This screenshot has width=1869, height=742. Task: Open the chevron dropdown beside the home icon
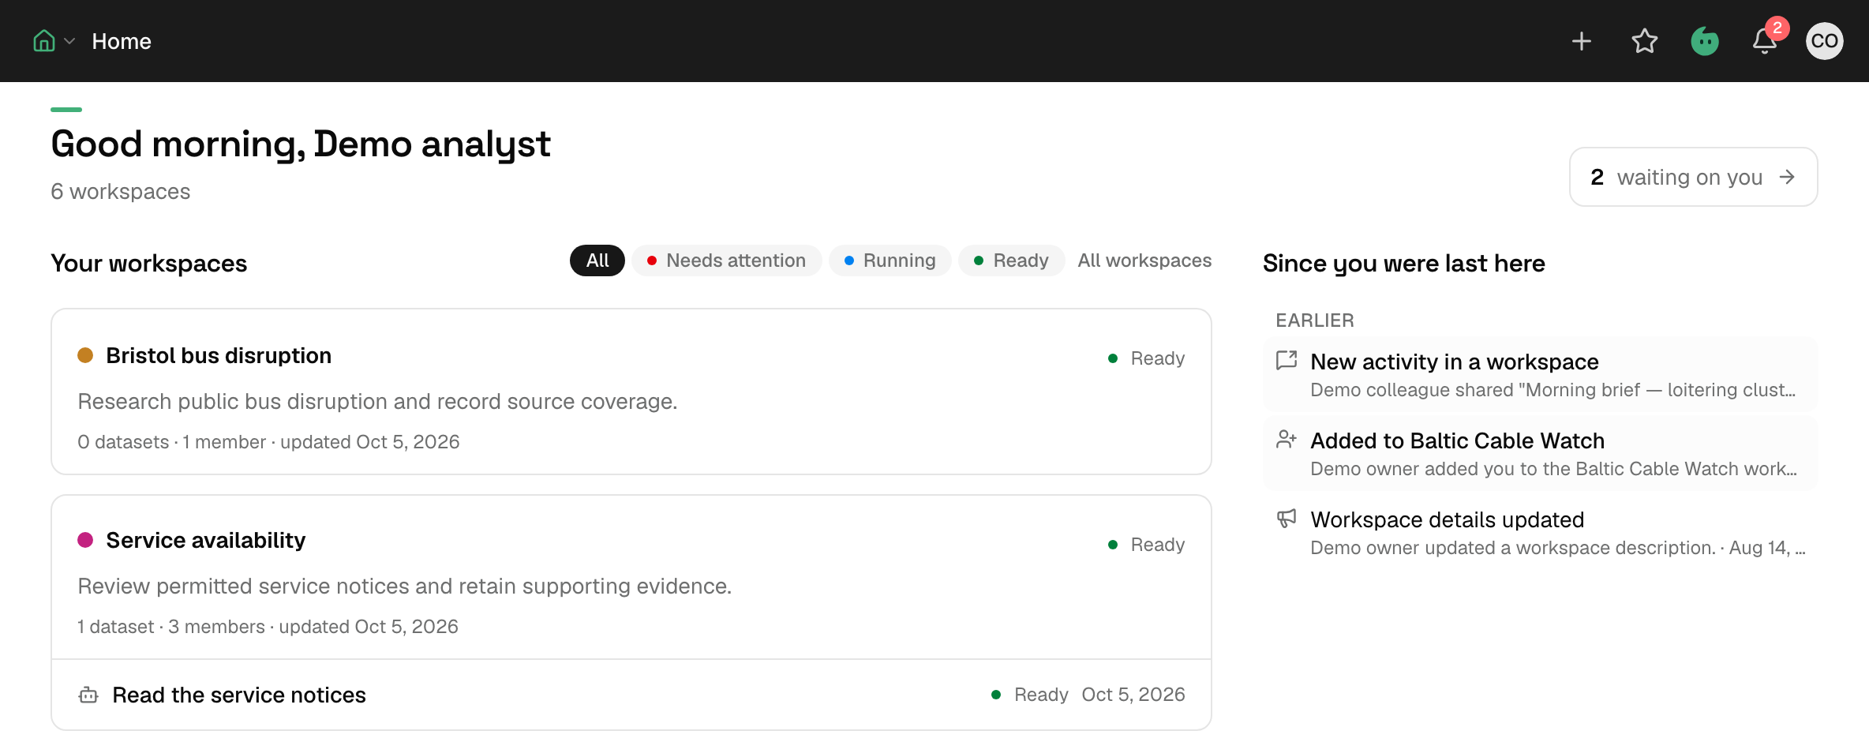[69, 41]
